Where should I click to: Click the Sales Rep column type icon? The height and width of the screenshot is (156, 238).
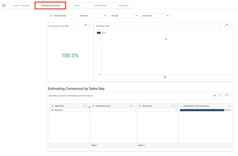click(x=52, y=106)
